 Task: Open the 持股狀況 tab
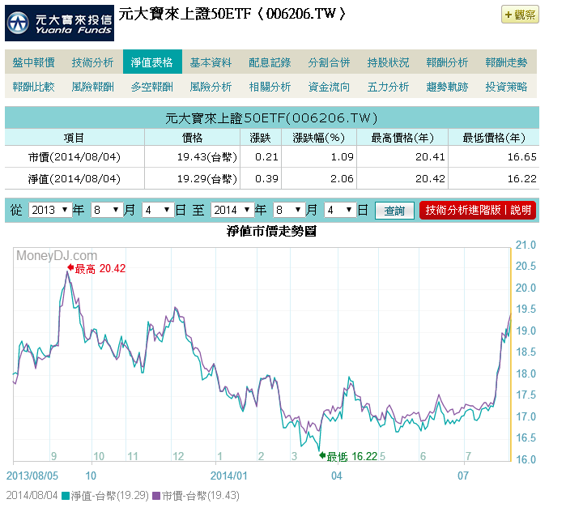(388, 62)
